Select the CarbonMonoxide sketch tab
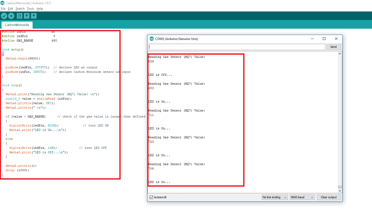This screenshot has height=224, width=372. (x=17, y=25)
